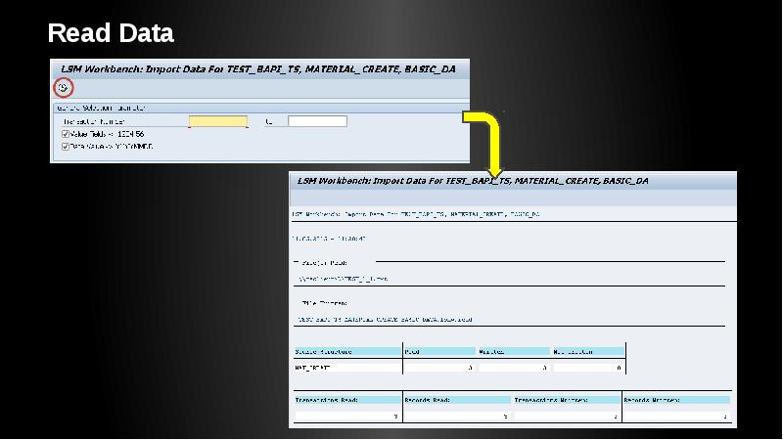Select the Read column header

[438, 350]
